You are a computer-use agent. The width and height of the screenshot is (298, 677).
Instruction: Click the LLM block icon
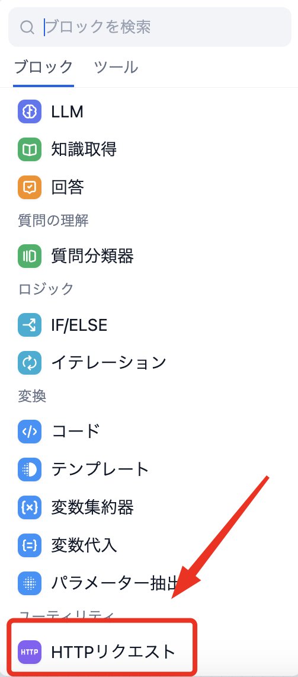[30, 112]
